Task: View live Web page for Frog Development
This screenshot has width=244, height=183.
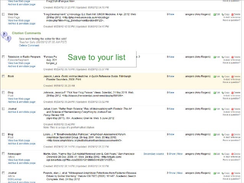Action: 19,20
